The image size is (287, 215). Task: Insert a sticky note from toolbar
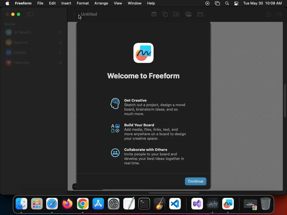pyautogui.click(x=154, y=14)
